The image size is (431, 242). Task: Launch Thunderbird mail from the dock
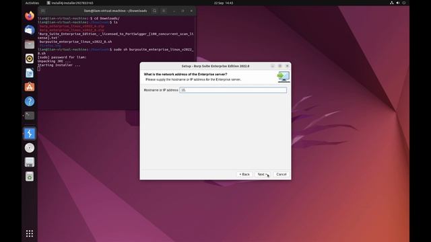pyautogui.click(x=30, y=30)
